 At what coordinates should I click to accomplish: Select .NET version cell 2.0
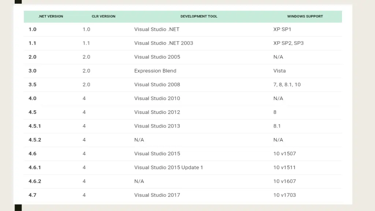click(33, 57)
